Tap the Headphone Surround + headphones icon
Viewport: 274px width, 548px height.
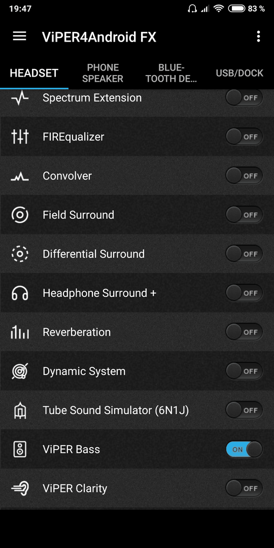click(20, 293)
